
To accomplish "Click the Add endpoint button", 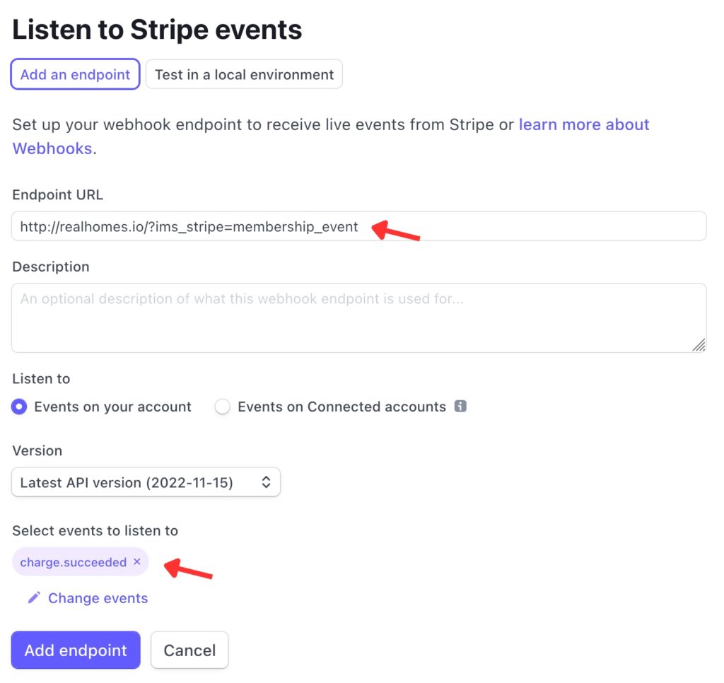I will [x=76, y=650].
